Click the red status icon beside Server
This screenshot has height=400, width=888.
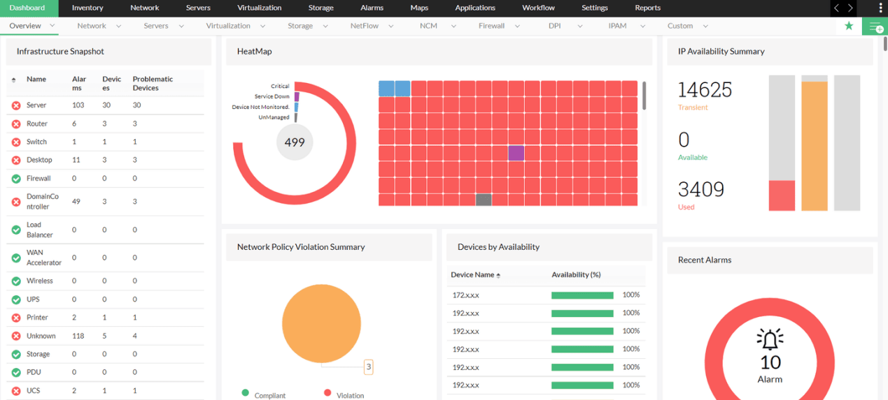[x=16, y=105]
